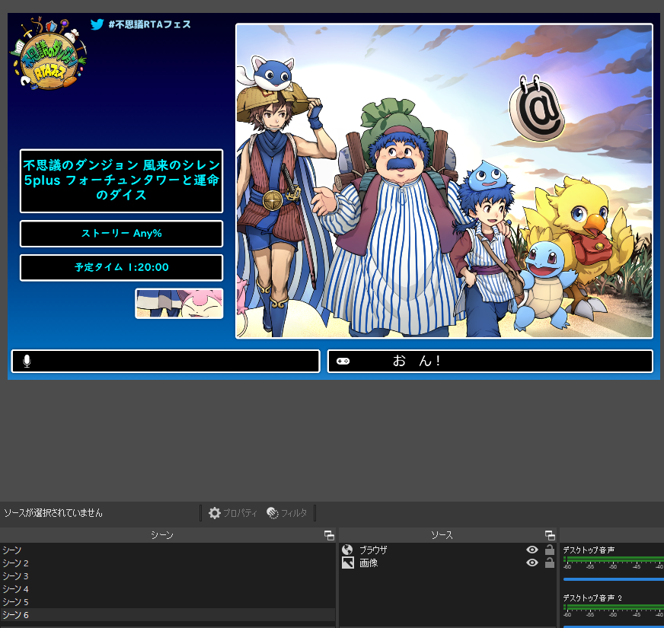Click the image icon of 画像 source

(348, 563)
